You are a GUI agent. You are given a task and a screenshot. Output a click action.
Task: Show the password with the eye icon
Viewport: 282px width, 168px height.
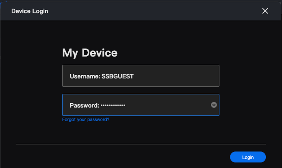(214, 105)
